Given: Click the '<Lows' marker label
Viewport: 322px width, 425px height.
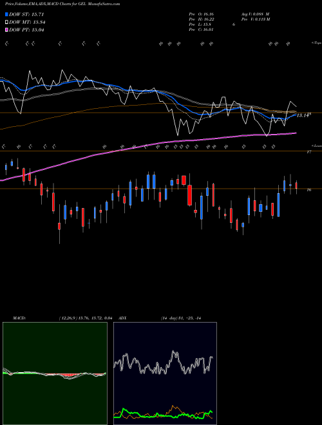Looking at the screenshot, I should pyautogui.click(x=316, y=146).
